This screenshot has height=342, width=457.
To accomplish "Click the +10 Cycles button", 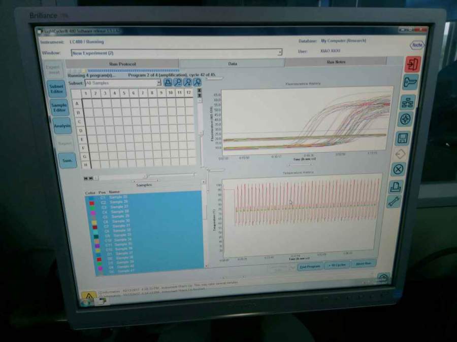I will click(337, 265).
